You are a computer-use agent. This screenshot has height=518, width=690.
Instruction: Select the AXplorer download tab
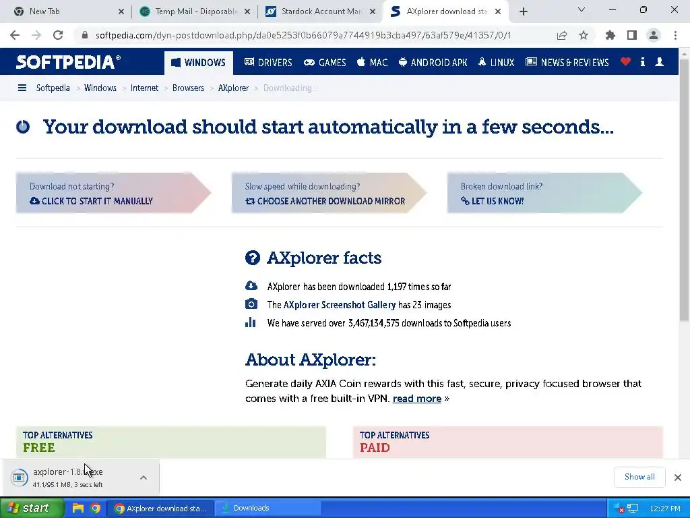pyautogui.click(x=446, y=11)
